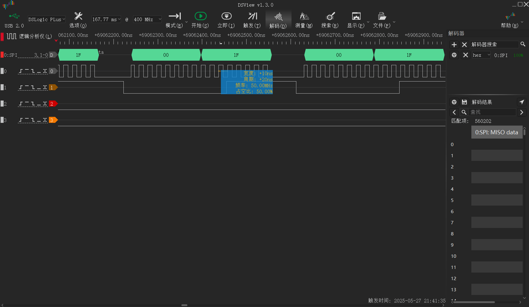
Task: Click the magnifier icon beside 查找 field
Action: 464,112
